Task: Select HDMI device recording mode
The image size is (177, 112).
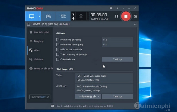Action: click(x=63, y=16)
